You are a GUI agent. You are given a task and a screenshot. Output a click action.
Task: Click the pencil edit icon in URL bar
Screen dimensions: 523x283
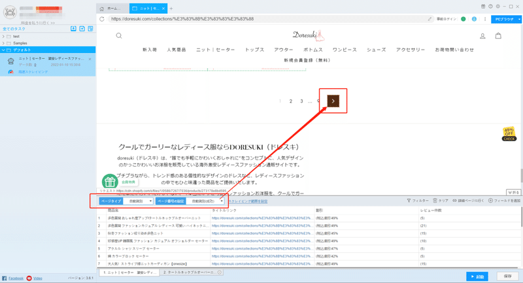(430, 19)
